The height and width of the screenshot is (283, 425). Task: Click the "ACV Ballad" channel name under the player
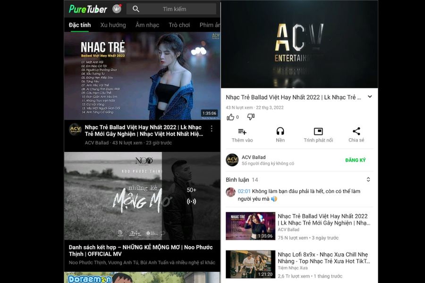pos(254,157)
